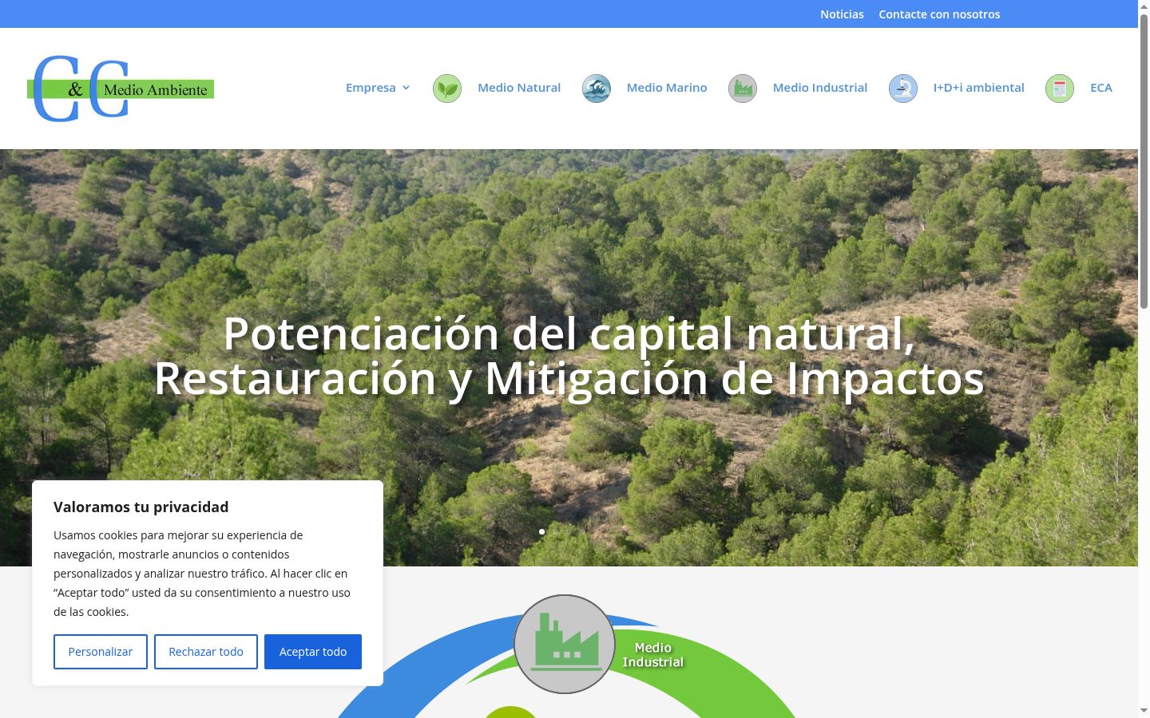This screenshot has height=718, width=1150.
Task: Click the Personalizar cookie button
Action: [x=101, y=652]
